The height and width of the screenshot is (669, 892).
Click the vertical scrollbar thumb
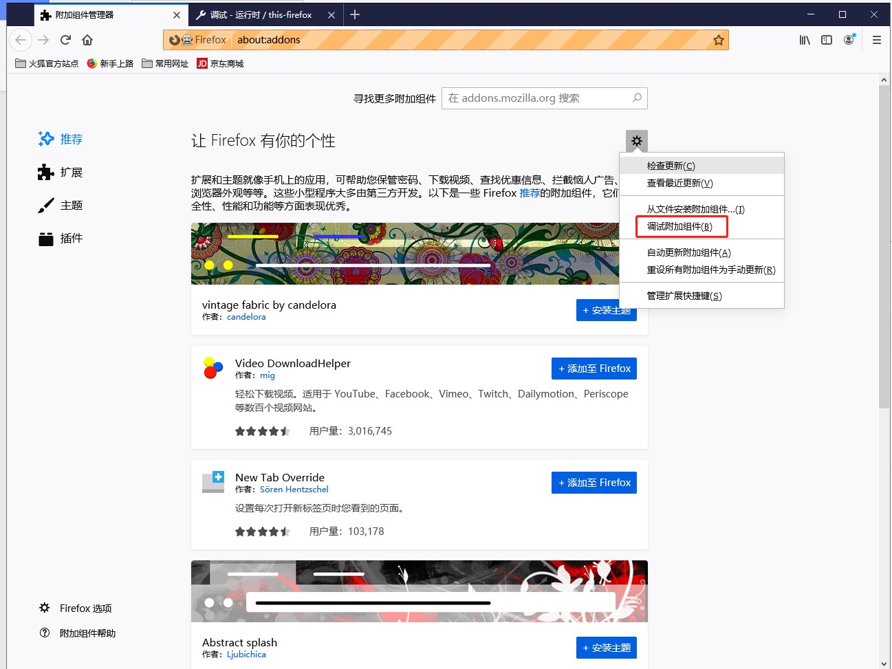(x=884, y=248)
